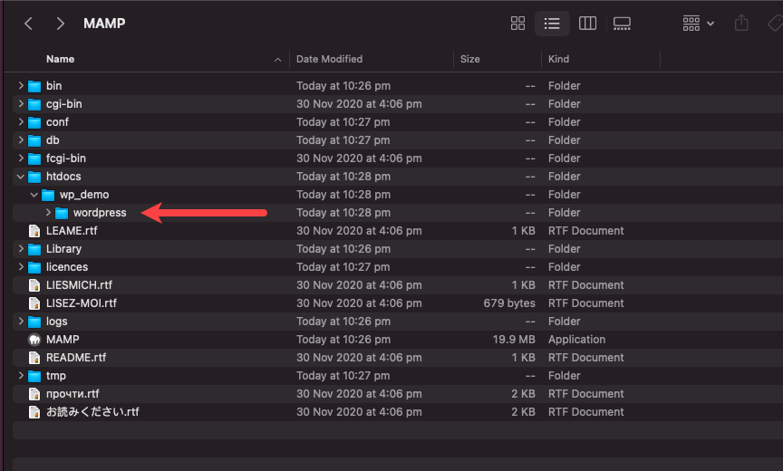Open the group-by options menu

point(698,24)
